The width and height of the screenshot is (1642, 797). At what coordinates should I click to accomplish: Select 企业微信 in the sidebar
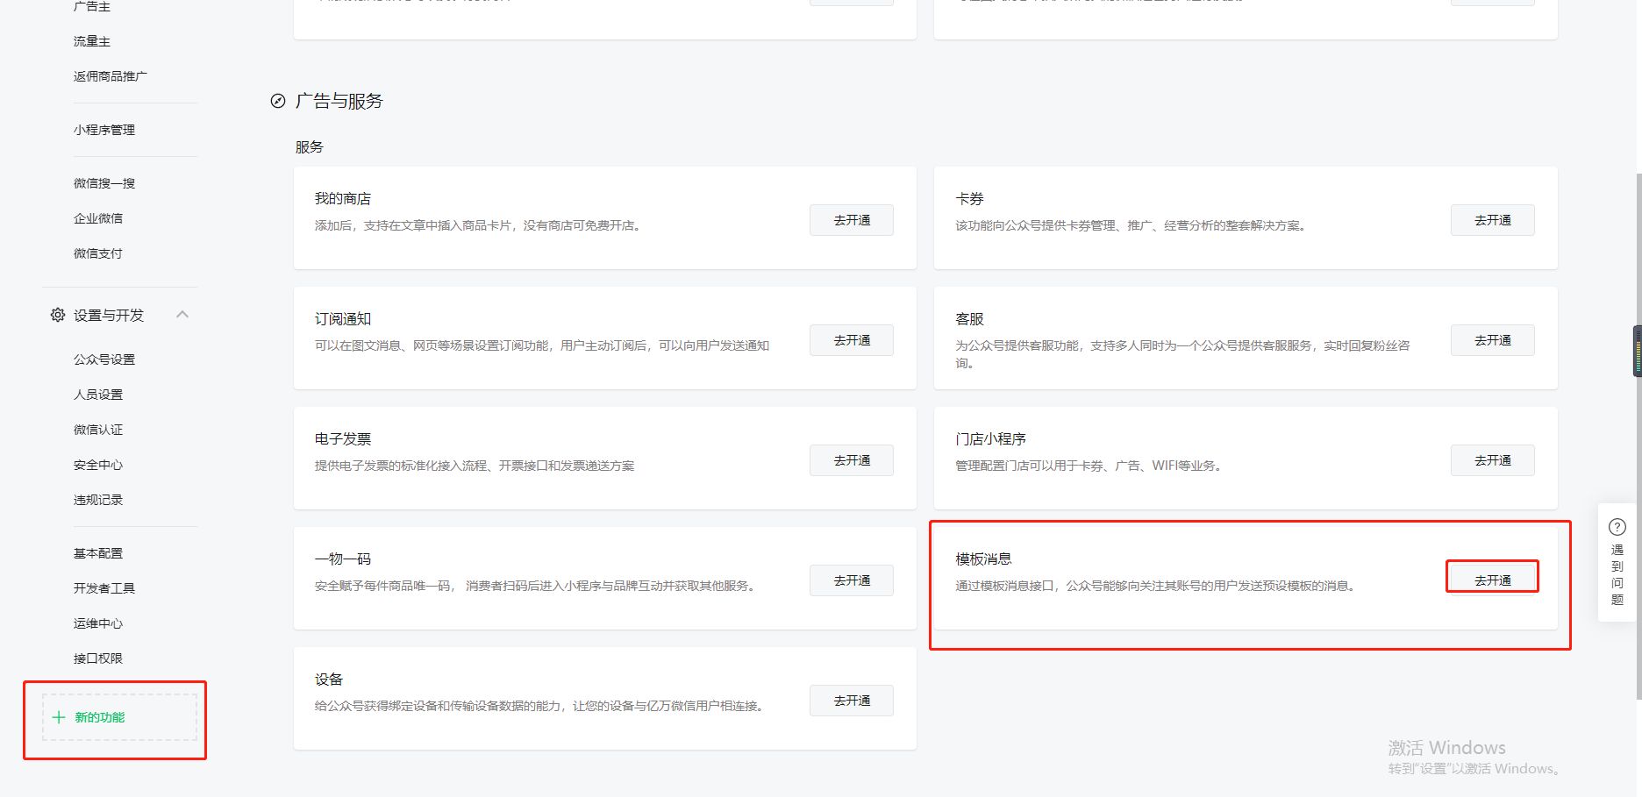[97, 217]
